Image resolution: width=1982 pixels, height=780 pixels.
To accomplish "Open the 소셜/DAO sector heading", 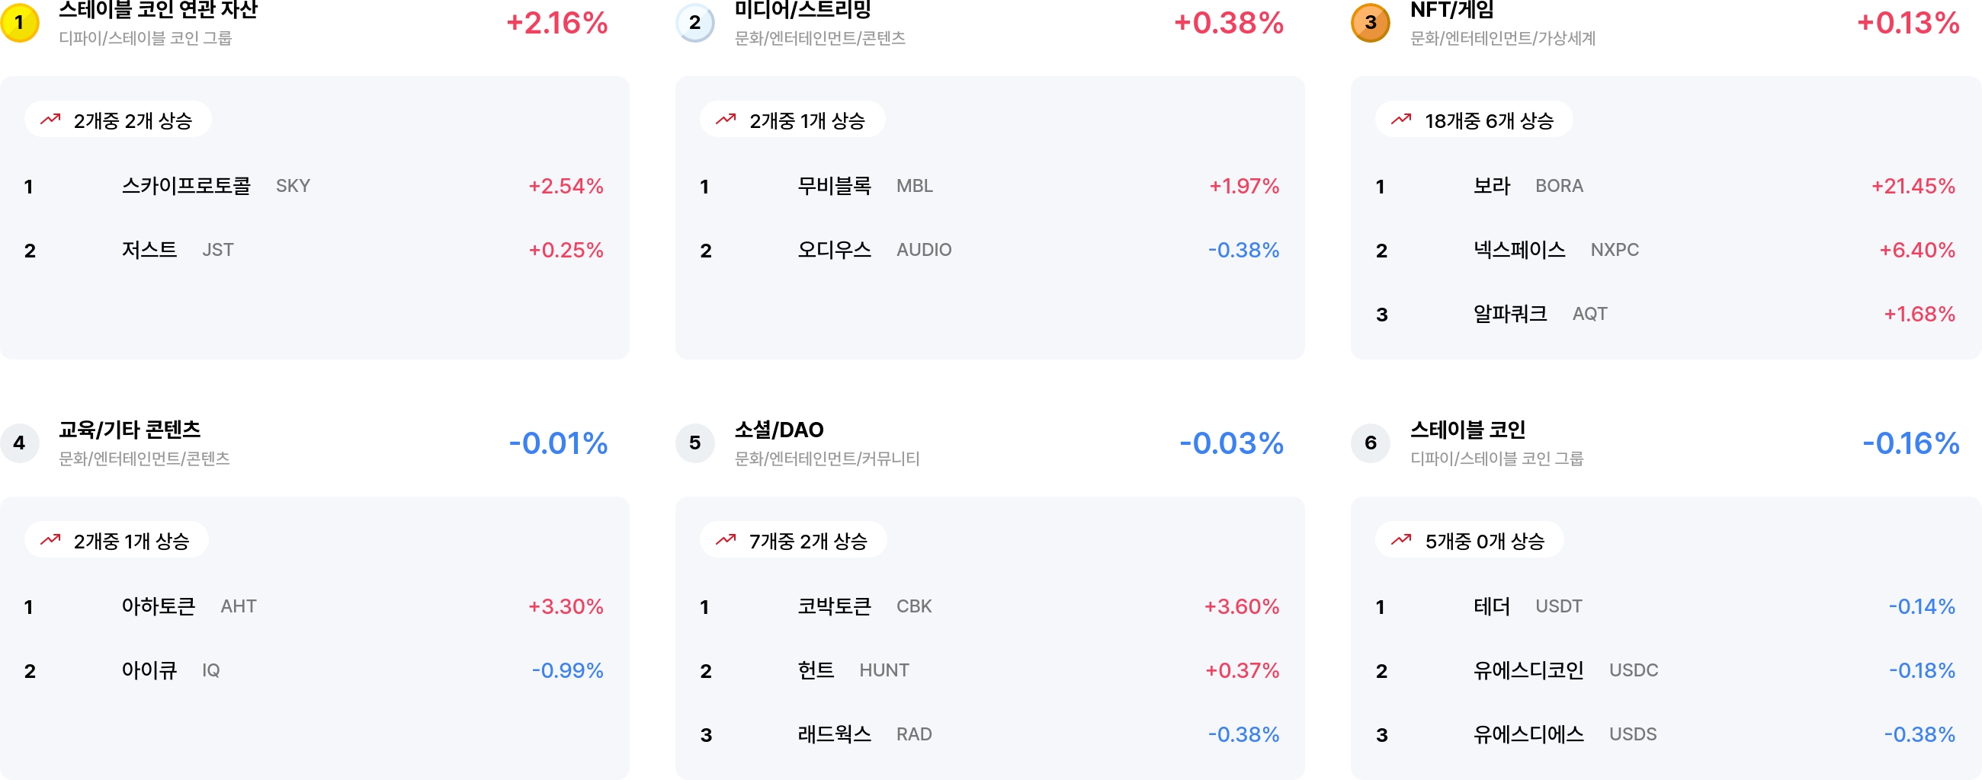I will [x=778, y=430].
